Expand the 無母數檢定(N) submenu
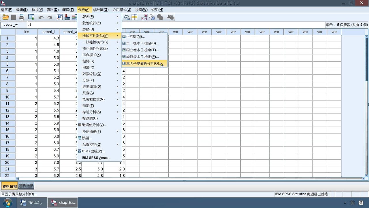The image size is (369, 208). pyautogui.click(x=99, y=99)
